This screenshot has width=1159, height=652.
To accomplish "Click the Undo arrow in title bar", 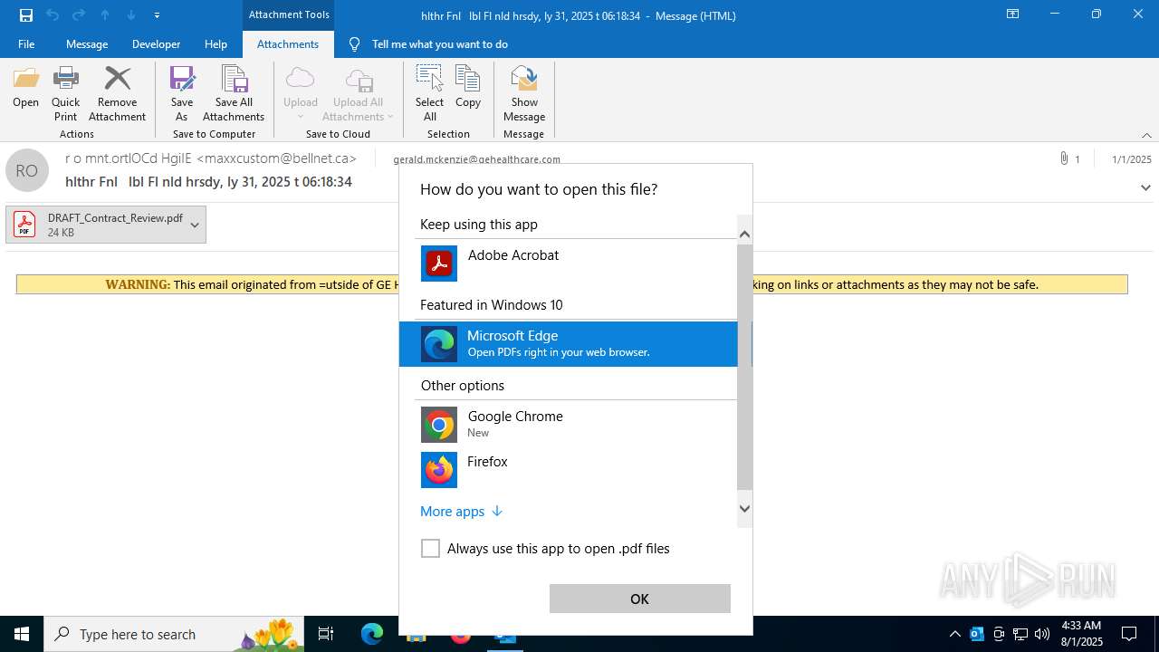I will (53, 15).
